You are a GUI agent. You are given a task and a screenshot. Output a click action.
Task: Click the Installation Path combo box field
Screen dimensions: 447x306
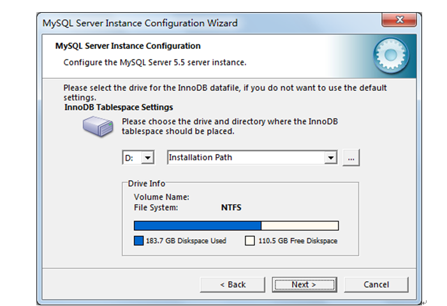pyautogui.click(x=253, y=158)
